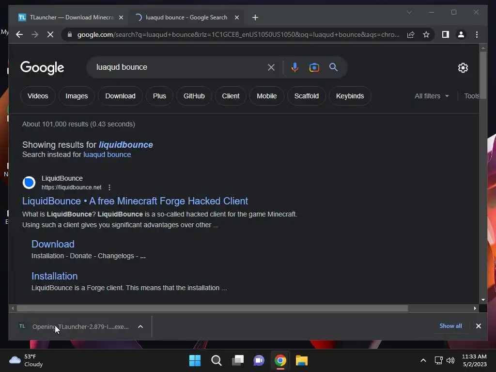Image resolution: width=496 pixels, height=372 pixels.
Task: Open File Explorer from taskbar
Action: (x=302, y=360)
